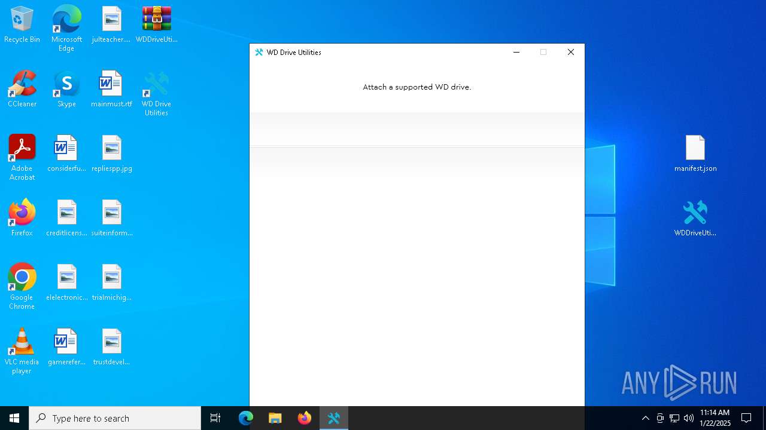
Task: Click 'Attach a supported WD drive.' text
Action: pyautogui.click(x=417, y=87)
